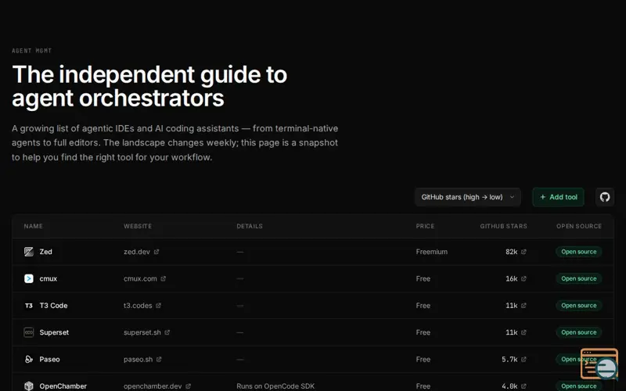Screen dimensions: 626x391
Task: Open the GitHub repository icon button
Action: (604, 197)
